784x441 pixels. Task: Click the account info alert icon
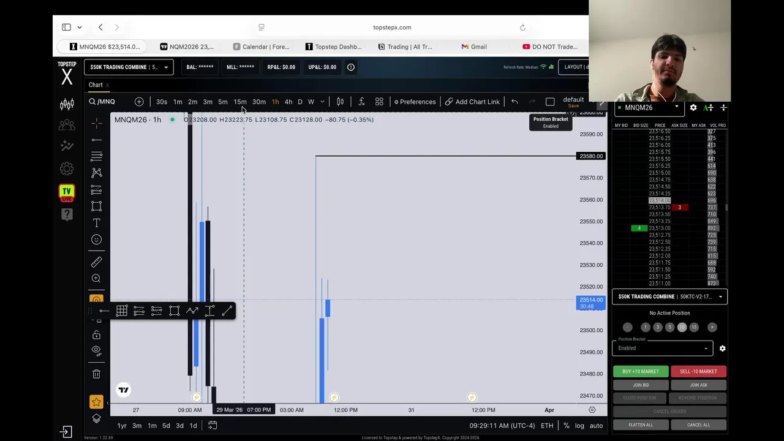tap(351, 67)
